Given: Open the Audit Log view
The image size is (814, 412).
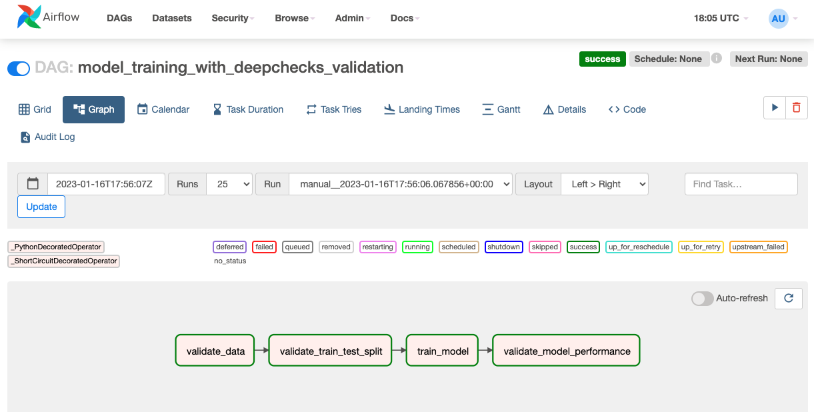Looking at the screenshot, I should 47,137.
